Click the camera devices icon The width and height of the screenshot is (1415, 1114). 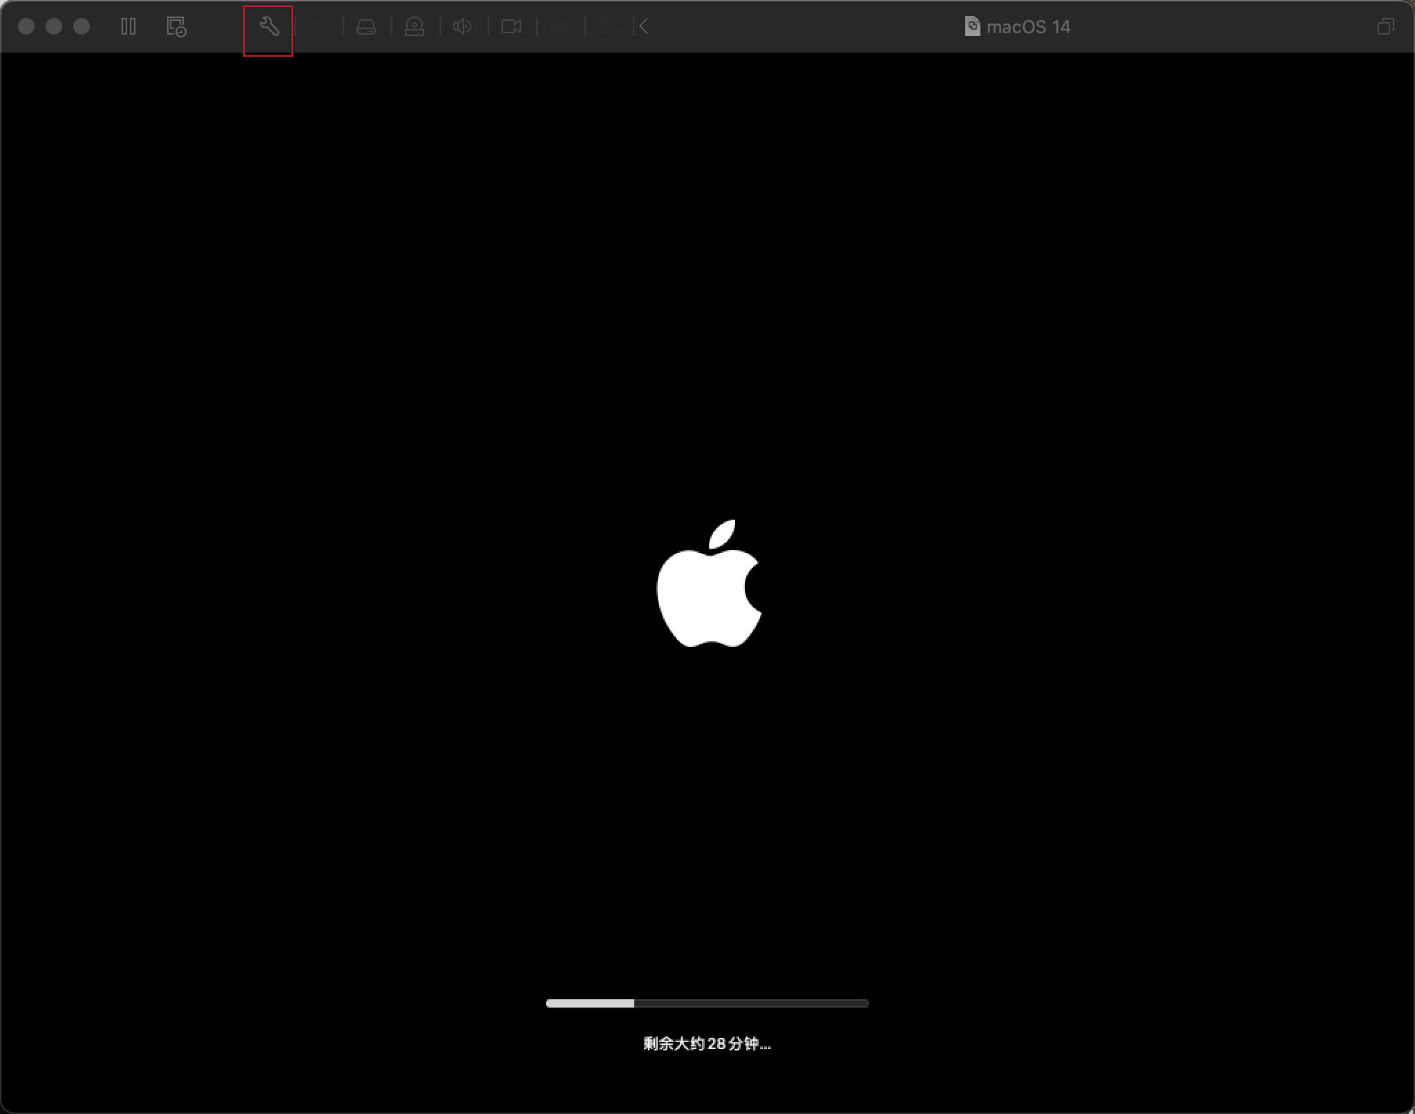pyautogui.click(x=415, y=27)
